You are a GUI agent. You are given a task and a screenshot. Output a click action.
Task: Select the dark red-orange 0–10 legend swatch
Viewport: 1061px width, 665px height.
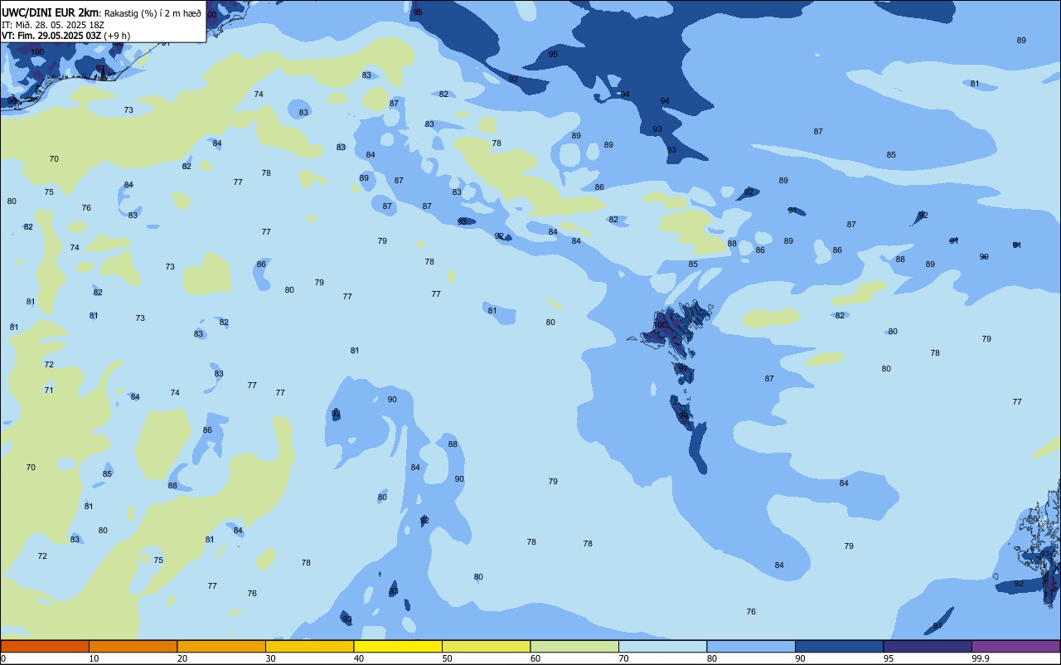coord(45,646)
